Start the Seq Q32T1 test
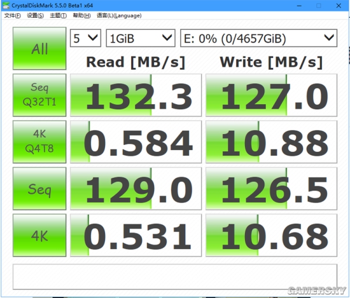The image size is (350, 298). click(39, 95)
